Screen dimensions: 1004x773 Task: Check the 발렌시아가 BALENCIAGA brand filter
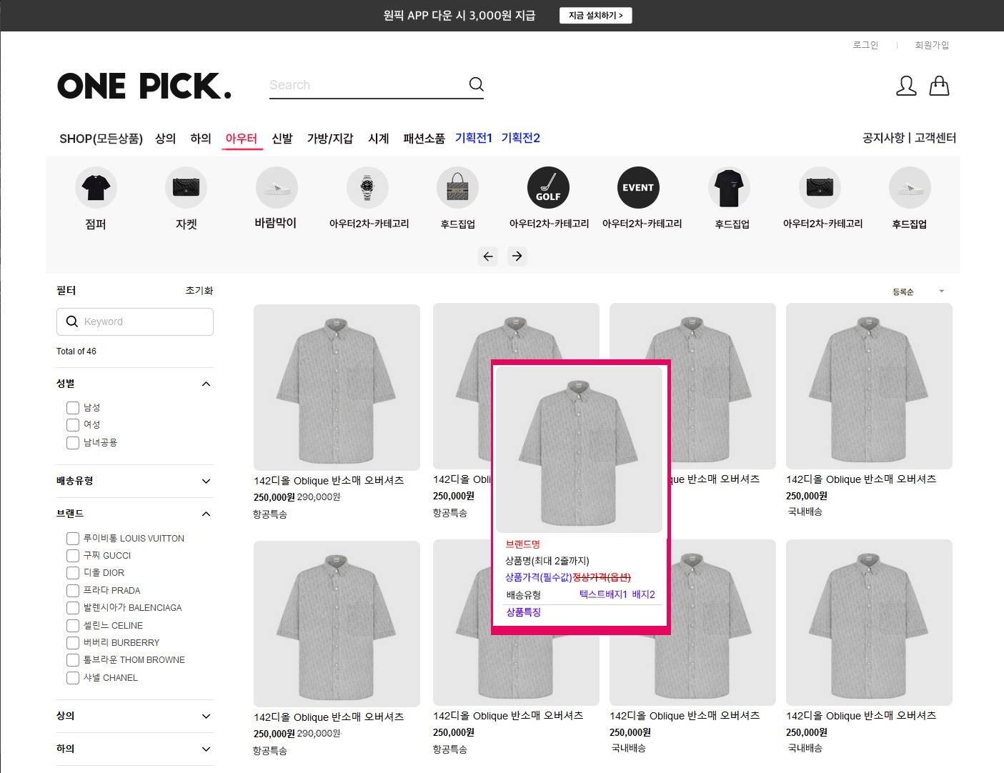pyautogui.click(x=73, y=608)
